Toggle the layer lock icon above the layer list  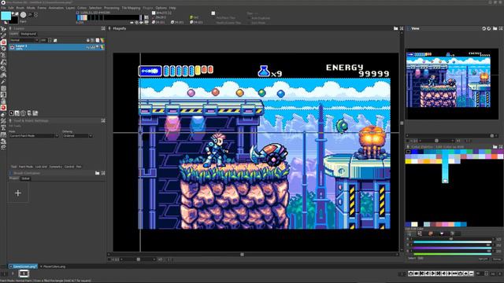point(87,40)
